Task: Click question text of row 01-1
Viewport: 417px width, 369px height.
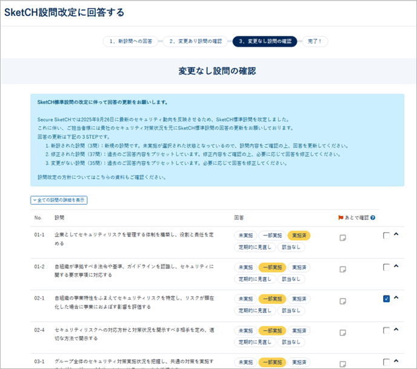Action: (x=134, y=239)
